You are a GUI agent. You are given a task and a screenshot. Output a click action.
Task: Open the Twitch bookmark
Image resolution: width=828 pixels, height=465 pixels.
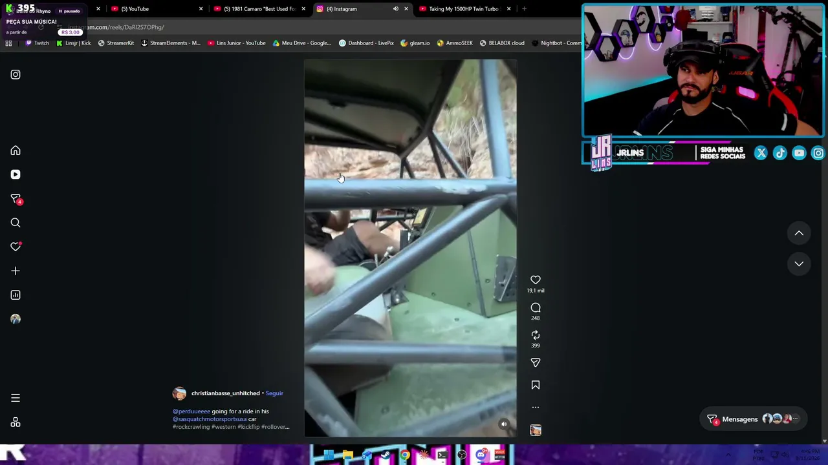tap(37, 43)
